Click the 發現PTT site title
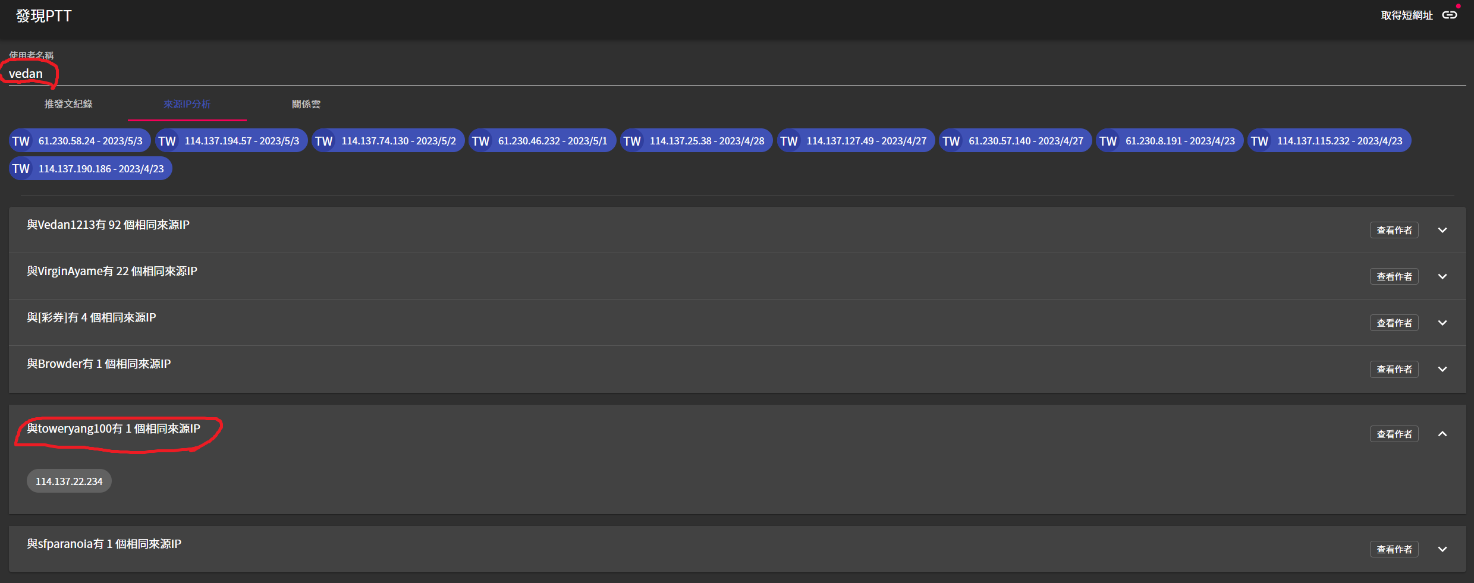The image size is (1474, 583). coord(43,16)
